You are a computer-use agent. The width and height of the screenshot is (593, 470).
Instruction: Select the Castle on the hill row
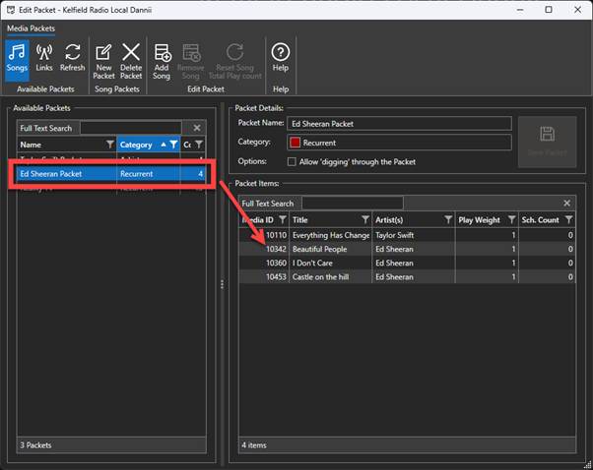tap(407, 277)
